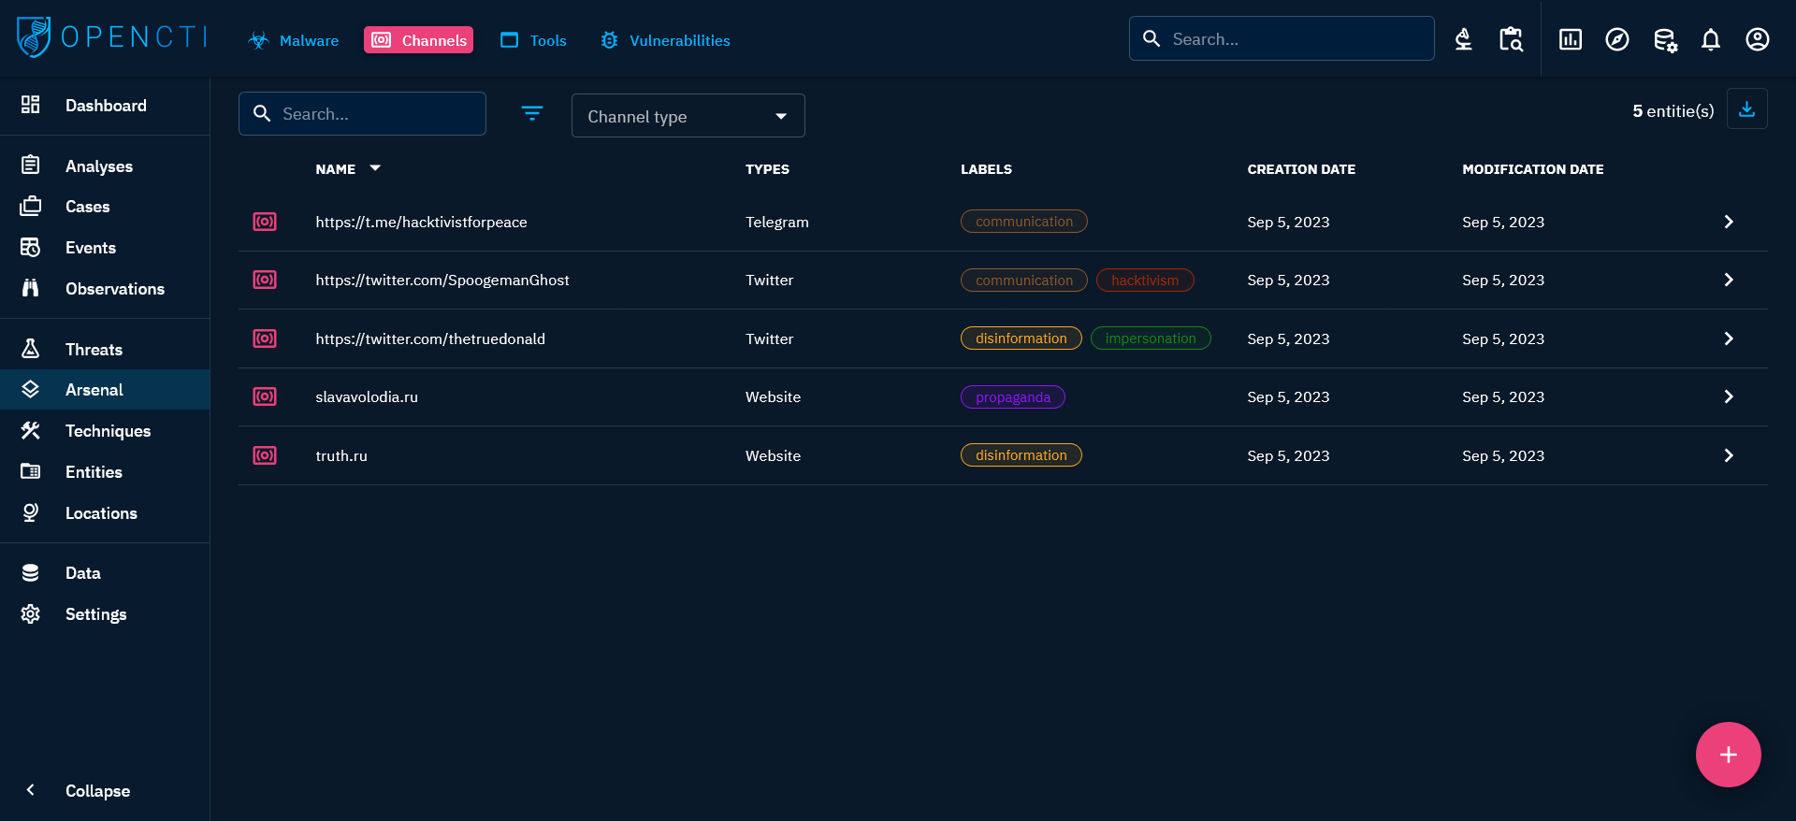Open the investigations compass icon
1796x821 pixels.
pos(1616,39)
